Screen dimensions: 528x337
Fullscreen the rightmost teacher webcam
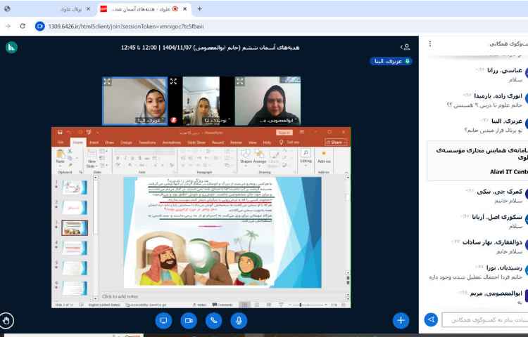[x=240, y=82]
